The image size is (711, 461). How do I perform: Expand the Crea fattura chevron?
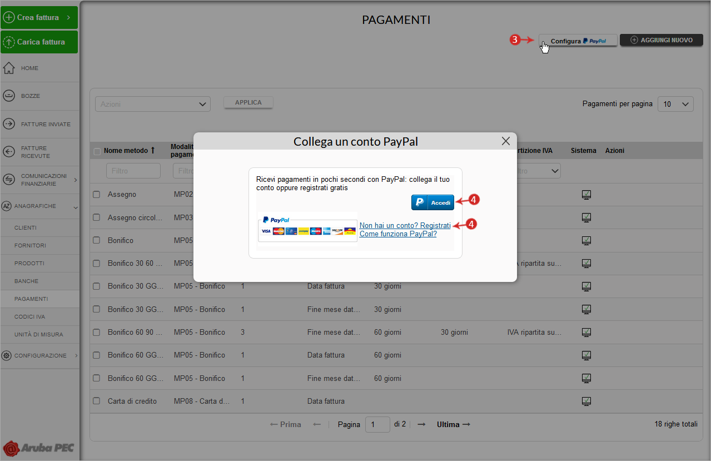(68, 18)
